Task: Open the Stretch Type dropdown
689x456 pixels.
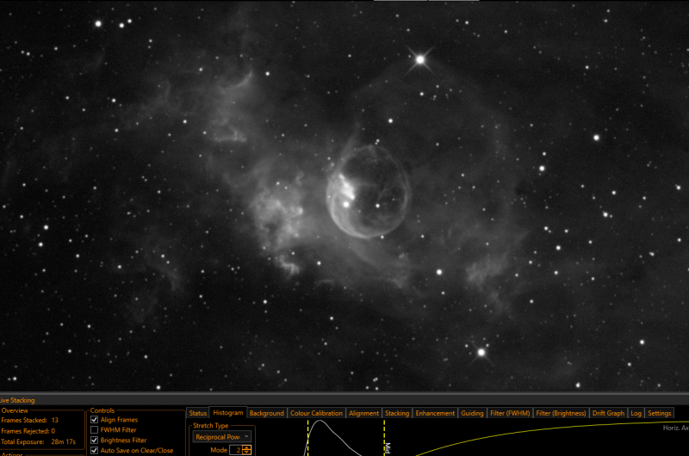Action: point(222,437)
